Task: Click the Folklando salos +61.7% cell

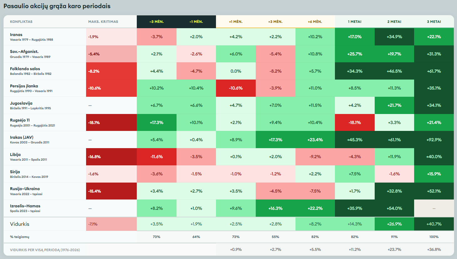Action: (434, 71)
